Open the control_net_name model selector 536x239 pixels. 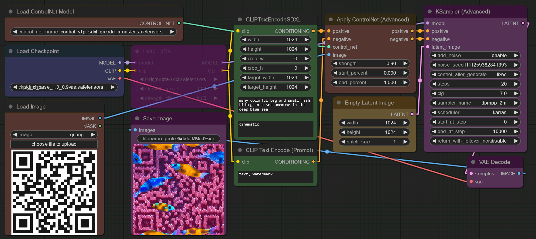[93, 32]
